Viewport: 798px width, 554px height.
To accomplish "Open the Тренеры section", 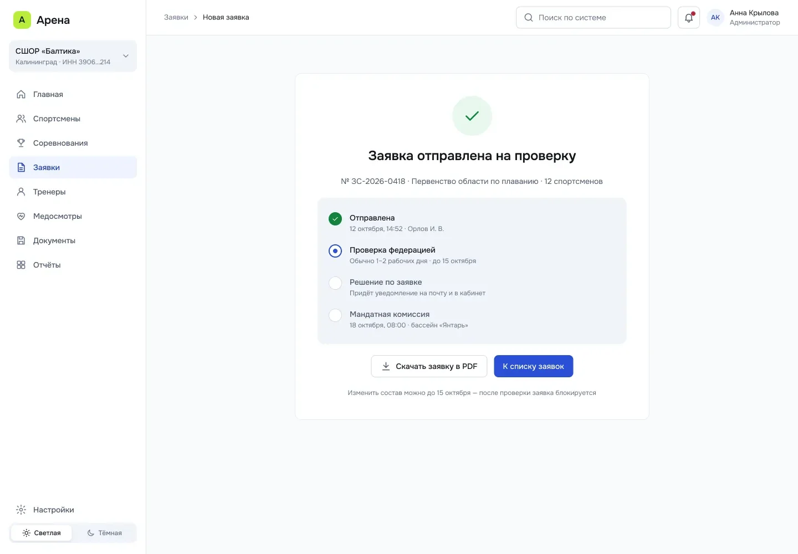I will pos(73,192).
